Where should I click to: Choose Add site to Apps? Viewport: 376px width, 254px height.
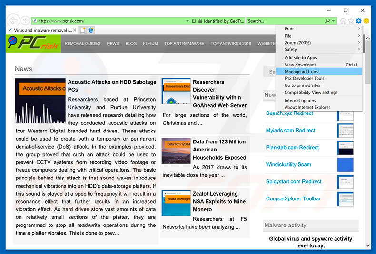tap(319, 57)
